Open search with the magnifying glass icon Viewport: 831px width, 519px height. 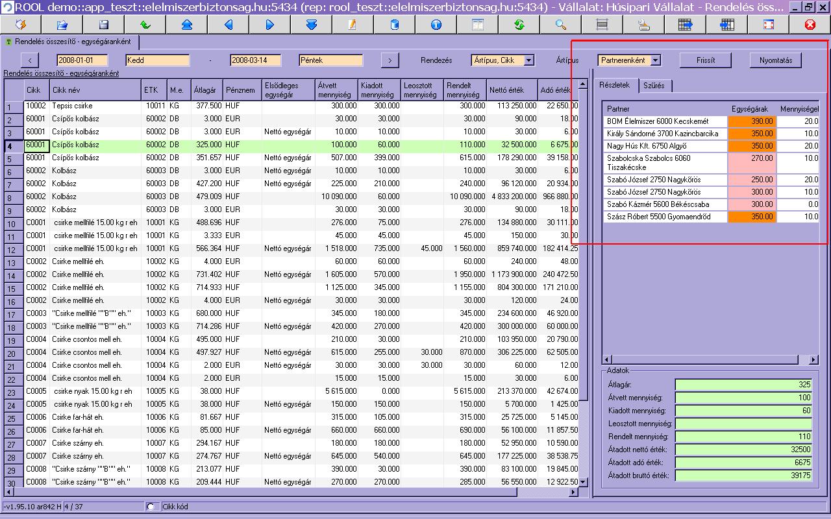(560, 25)
